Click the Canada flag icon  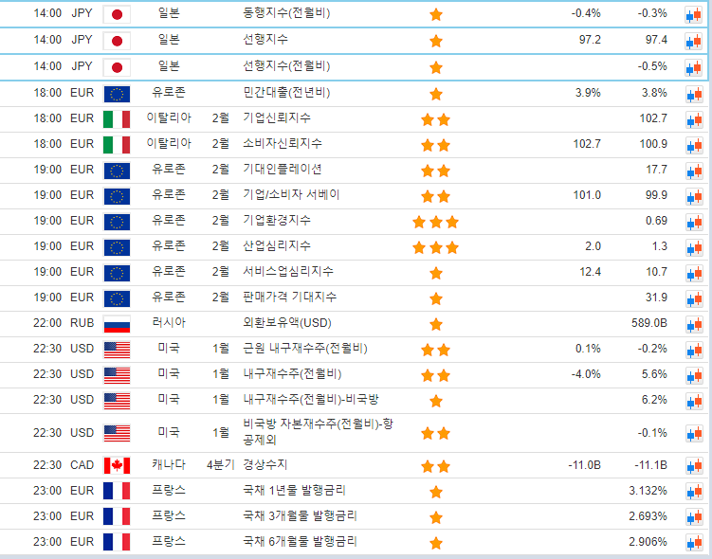pyautogui.click(x=116, y=466)
